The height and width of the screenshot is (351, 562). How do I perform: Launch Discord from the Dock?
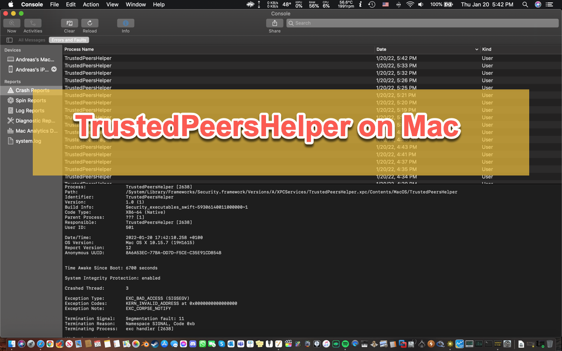point(193,344)
